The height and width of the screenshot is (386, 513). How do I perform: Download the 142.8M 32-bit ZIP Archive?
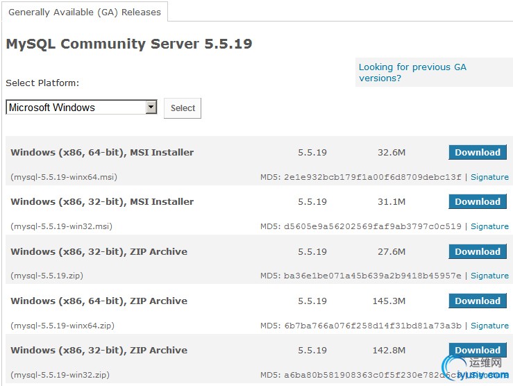(x=478, y=351)
